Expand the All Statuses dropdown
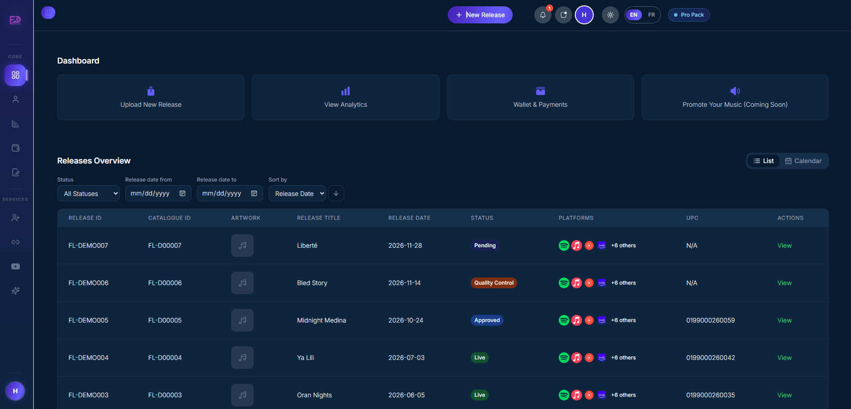This screenshot has height=409, width=851. point(88,193)
